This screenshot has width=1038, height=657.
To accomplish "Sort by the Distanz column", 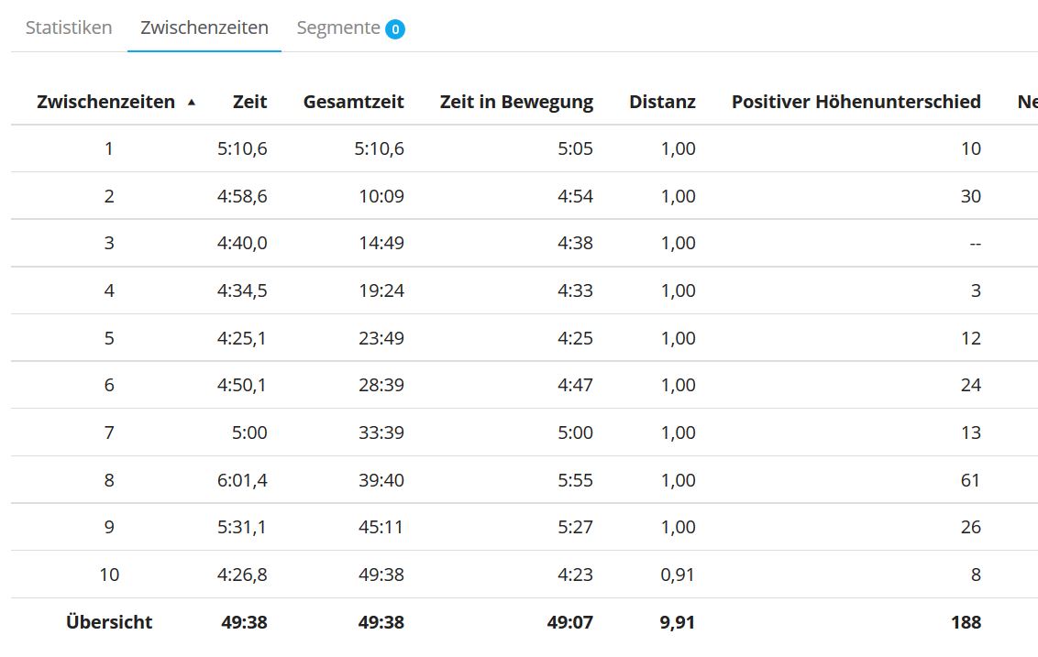I will [x=662, y=102].
